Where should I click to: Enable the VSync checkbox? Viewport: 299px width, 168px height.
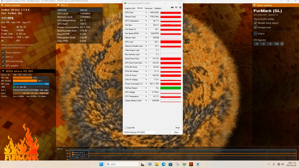coord(255,33)
